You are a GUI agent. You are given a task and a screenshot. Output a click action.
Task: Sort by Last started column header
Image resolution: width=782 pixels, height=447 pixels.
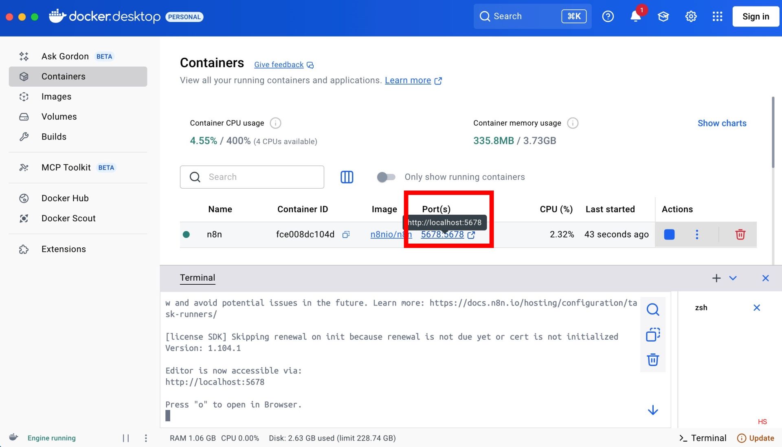pyautogui.click(x=610, y=209)
